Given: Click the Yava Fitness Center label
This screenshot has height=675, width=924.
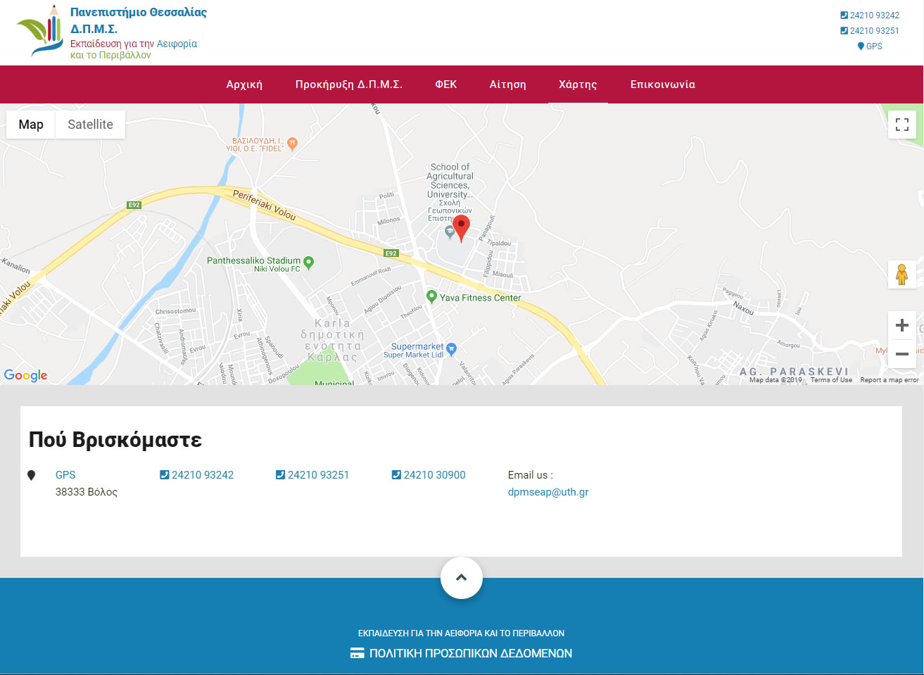Looking at the screenshot, I should click(x=481, y=298).
